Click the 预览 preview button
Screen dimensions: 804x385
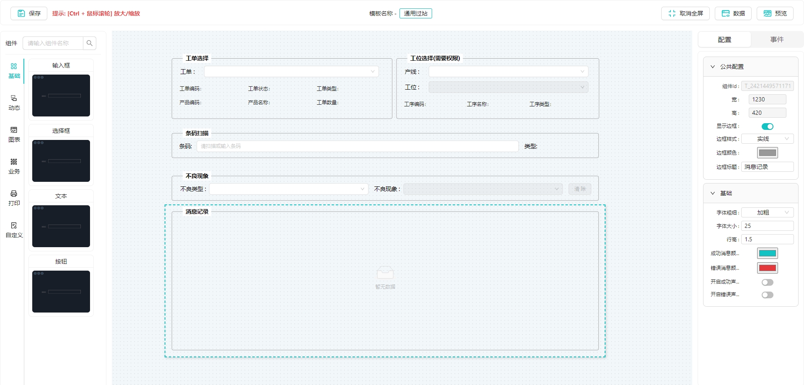tap(775, 13)
